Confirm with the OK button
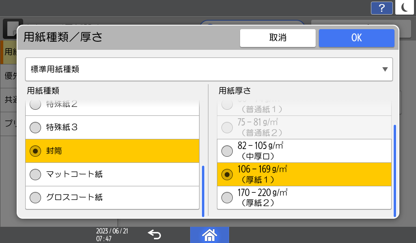Screen dimensions: 416x243 356,38
